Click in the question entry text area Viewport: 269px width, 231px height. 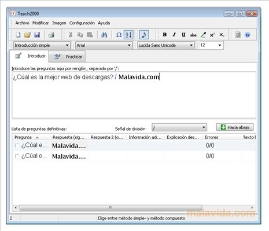pos(134,95)
